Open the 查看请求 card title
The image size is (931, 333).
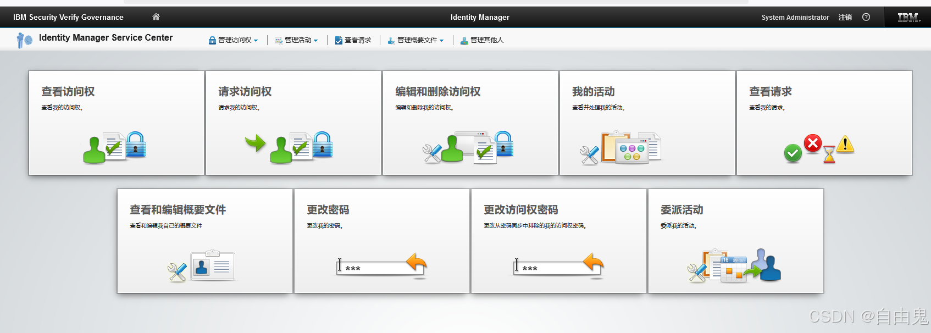point(771,92)
